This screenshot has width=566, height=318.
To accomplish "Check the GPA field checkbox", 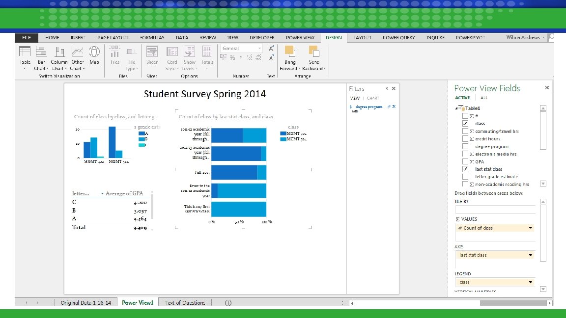I will [x=465, y=161].
